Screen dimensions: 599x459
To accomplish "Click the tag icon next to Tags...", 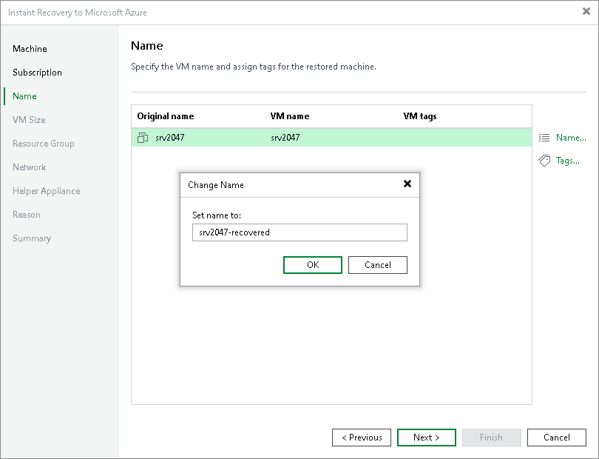I will point(544,161).
